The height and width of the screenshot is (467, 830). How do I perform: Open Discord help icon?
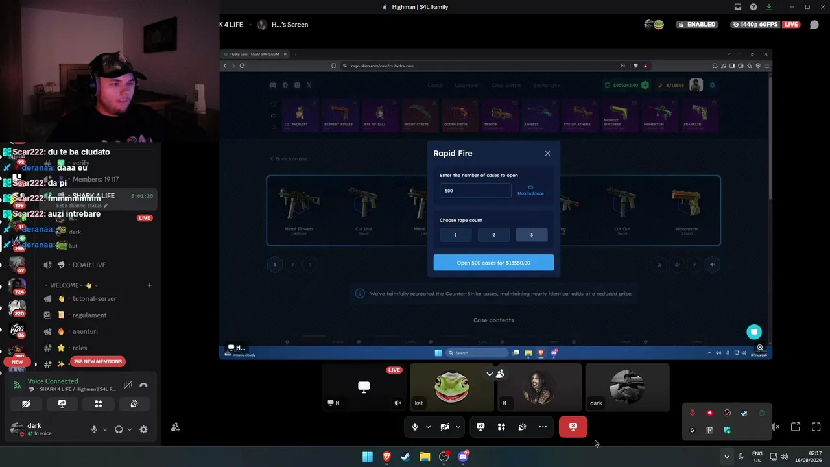(753, 7)
